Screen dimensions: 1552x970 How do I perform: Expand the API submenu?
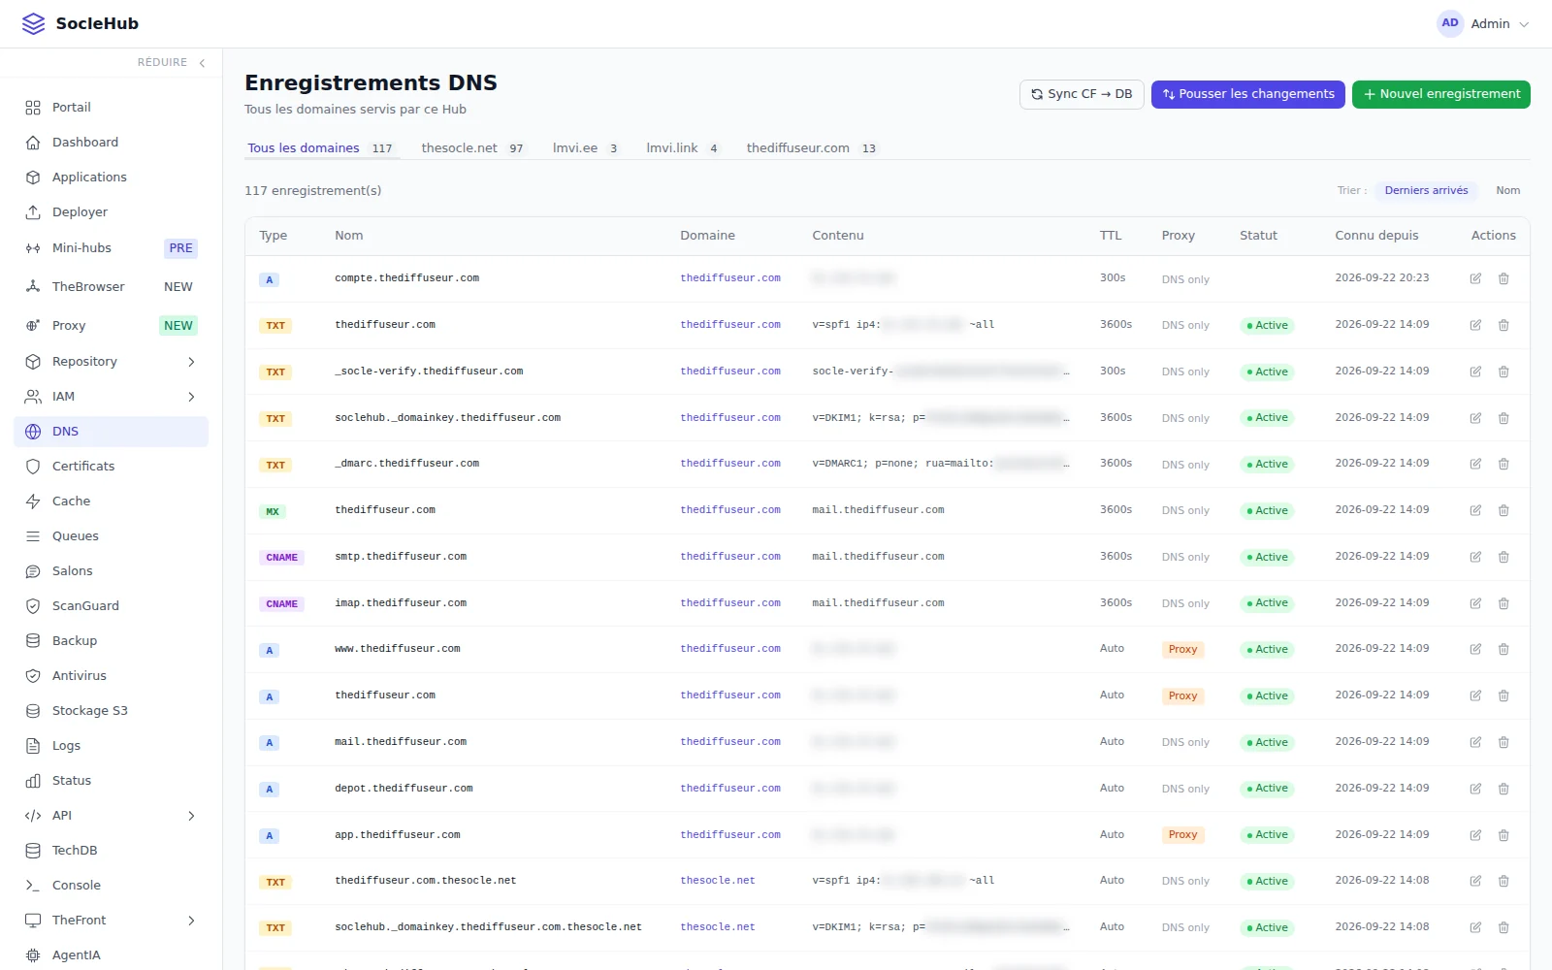tap(191, 816)
